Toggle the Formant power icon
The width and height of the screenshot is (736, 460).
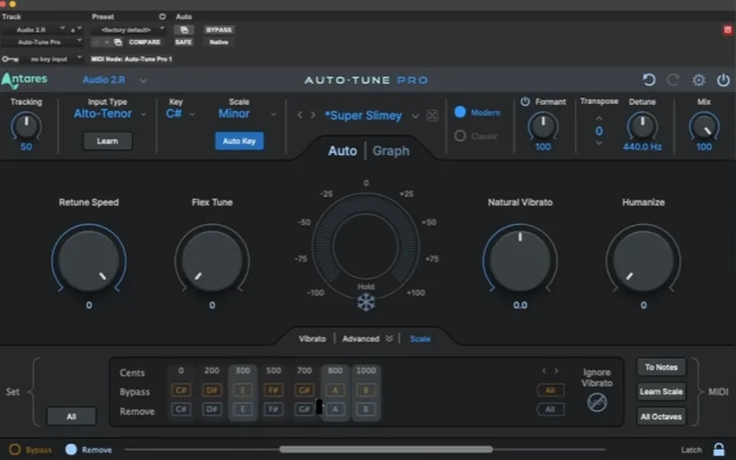525,102
